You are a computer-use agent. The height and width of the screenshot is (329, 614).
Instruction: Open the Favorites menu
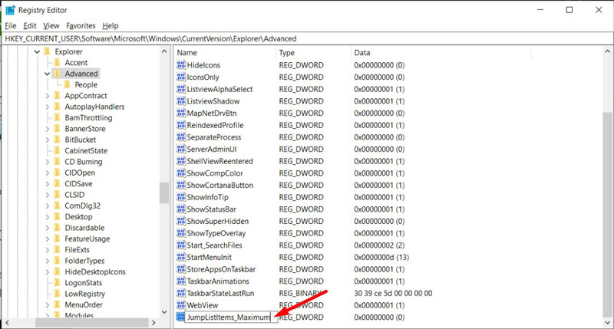[x=81, y=26]
